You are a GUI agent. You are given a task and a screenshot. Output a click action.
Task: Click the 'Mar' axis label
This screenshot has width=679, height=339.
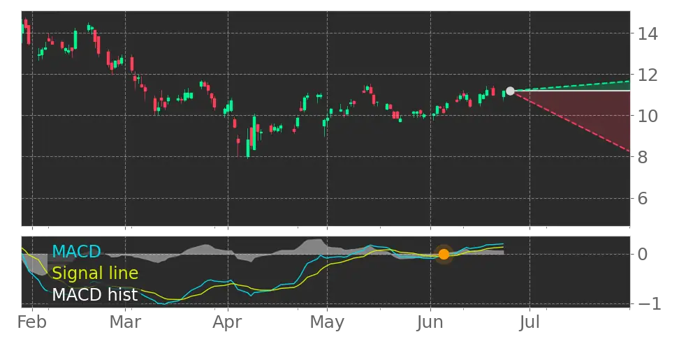126,322
